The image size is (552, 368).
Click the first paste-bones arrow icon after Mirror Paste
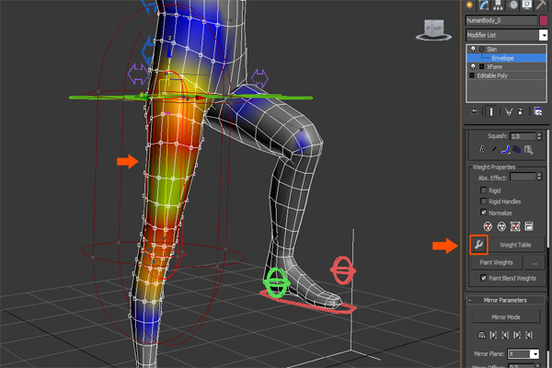[x=493, y=335]
